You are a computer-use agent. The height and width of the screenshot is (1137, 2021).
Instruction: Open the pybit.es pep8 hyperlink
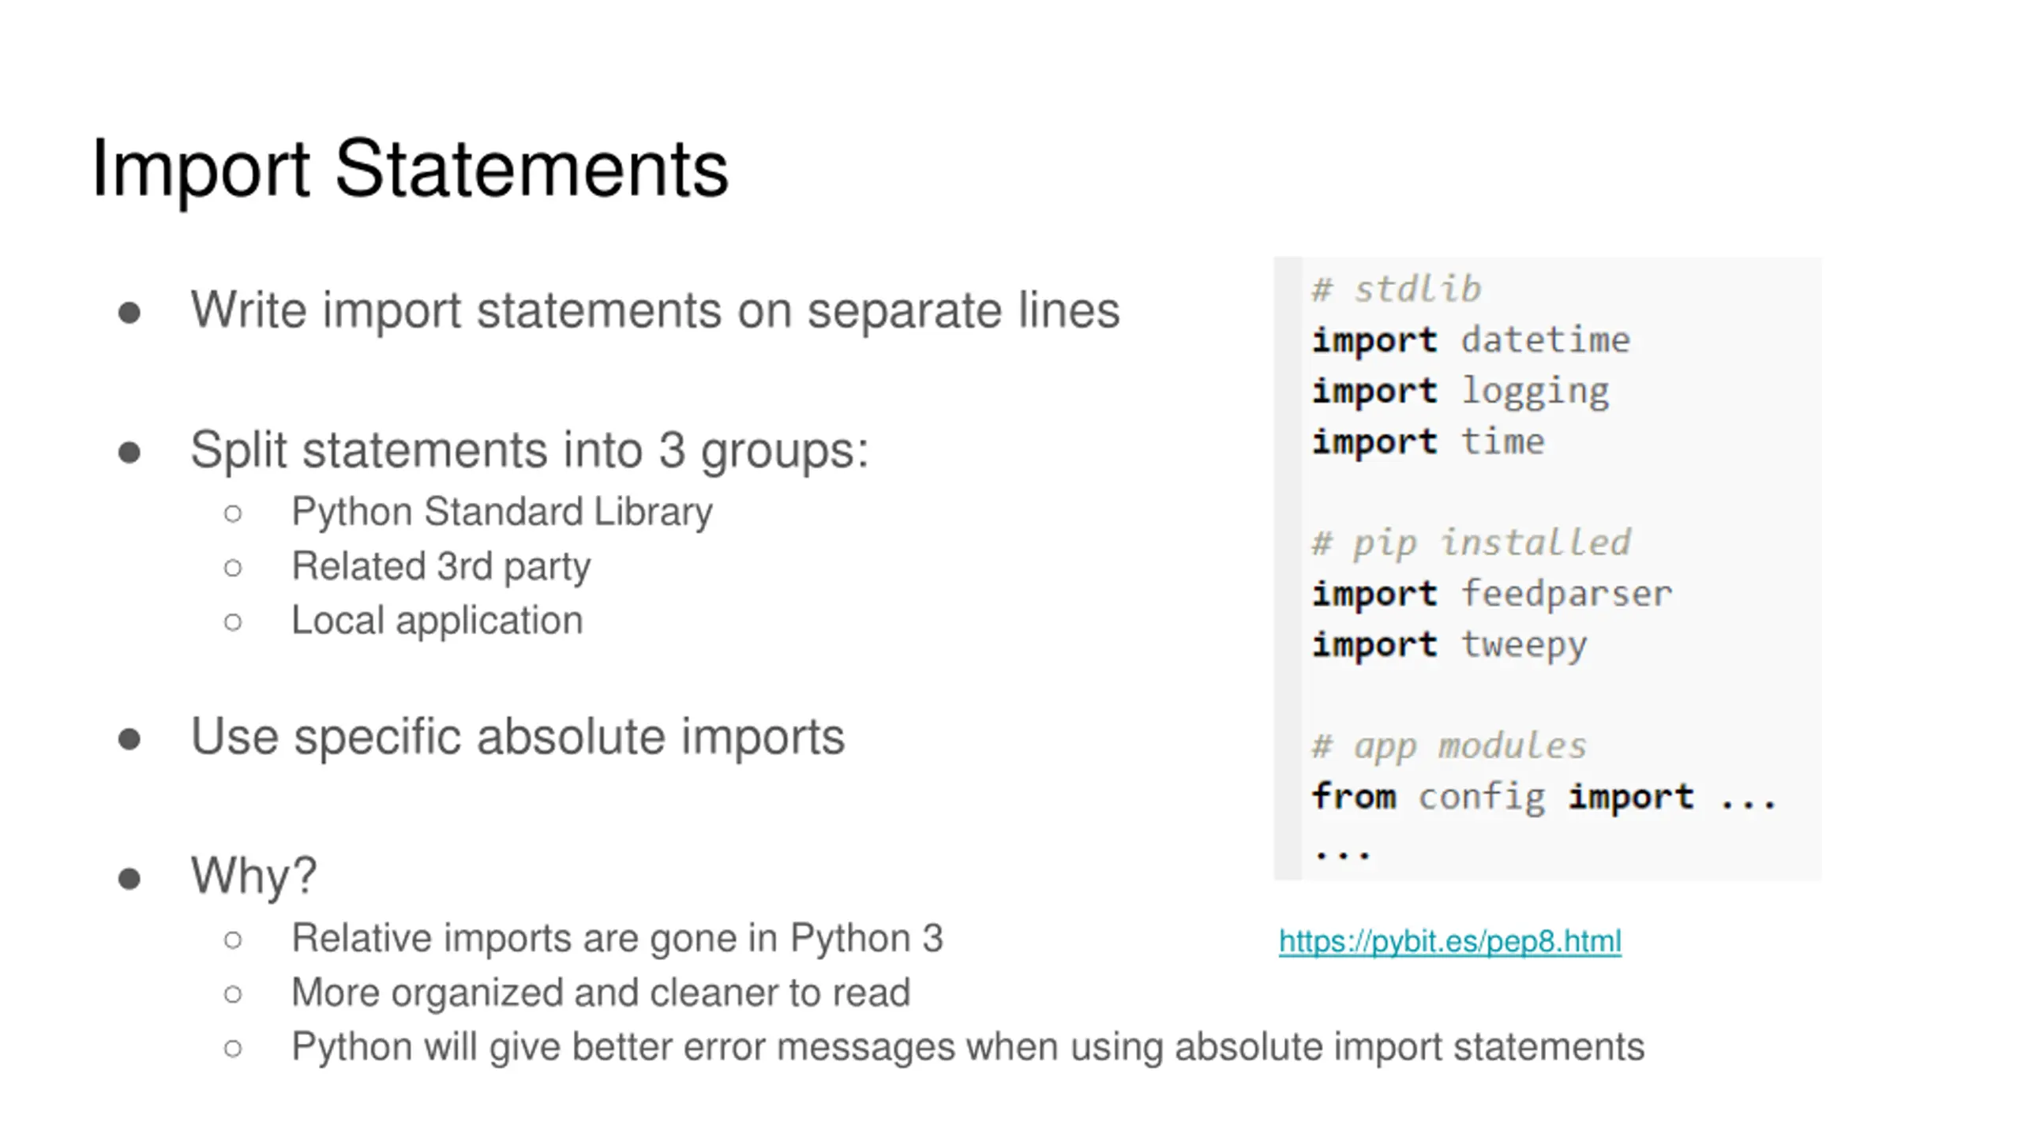click(x=1449, y=941)
